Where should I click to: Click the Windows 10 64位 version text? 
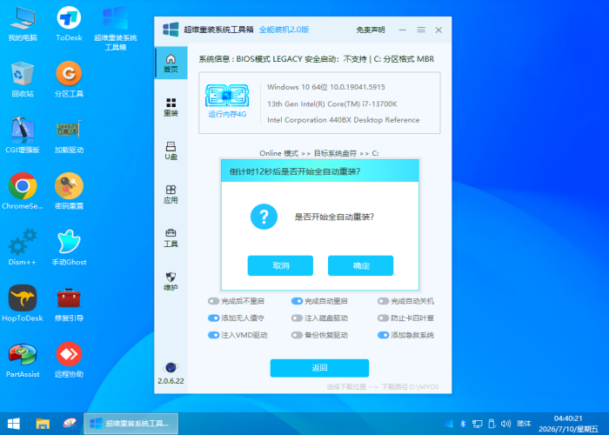tap(326, 87)
